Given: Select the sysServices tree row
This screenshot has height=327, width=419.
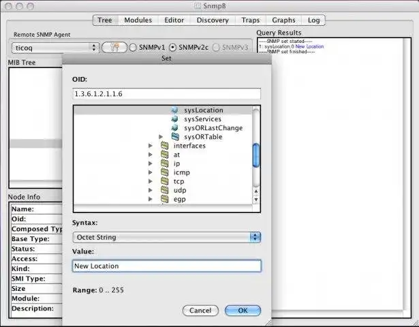Looking at the screenshot, I should point(162,119).
